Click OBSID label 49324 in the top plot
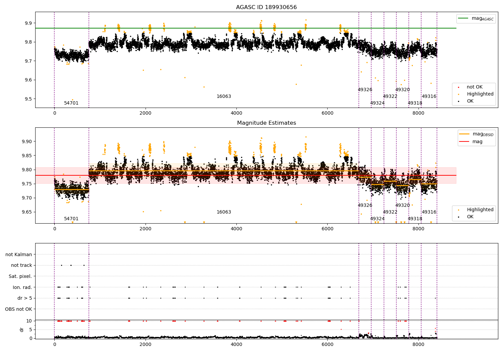503x352 pixels. (377, 103)
